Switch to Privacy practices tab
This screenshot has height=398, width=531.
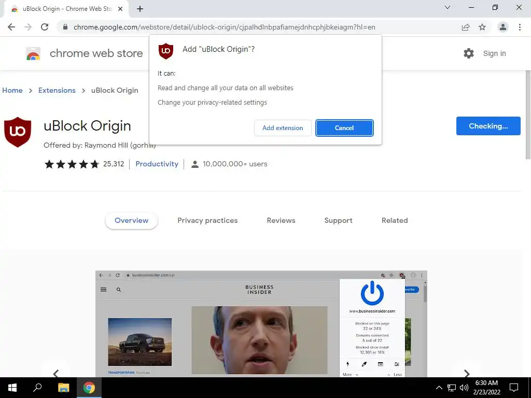(x=207, y=220)
